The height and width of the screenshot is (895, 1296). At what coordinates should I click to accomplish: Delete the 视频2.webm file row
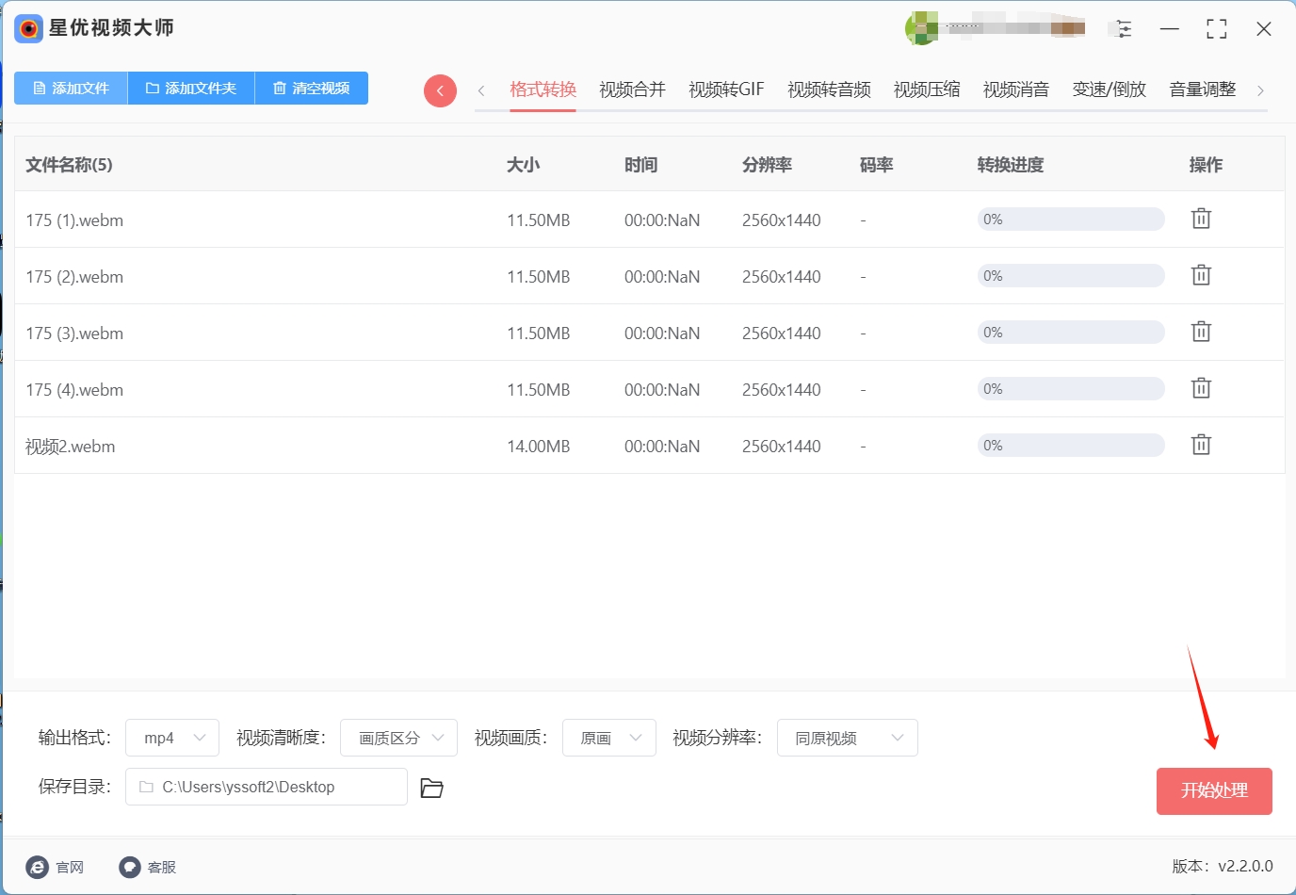(x=1201, y=445)
